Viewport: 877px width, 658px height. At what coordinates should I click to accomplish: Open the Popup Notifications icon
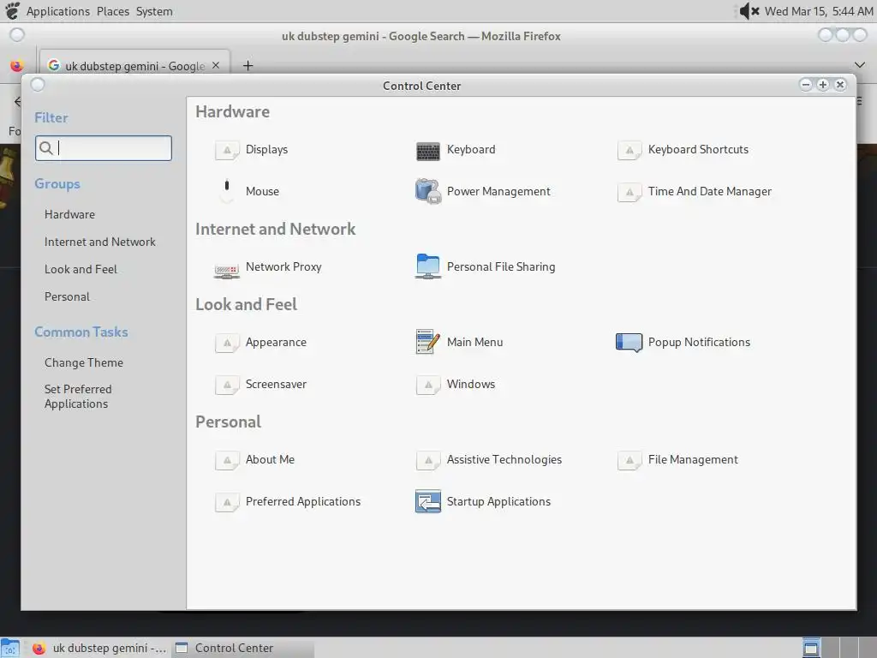pos(629,343)
